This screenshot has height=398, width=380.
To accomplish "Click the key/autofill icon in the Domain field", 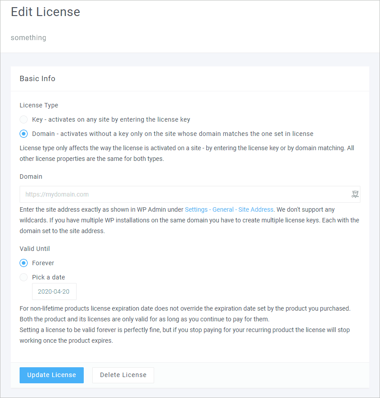I will coord(355,194).
